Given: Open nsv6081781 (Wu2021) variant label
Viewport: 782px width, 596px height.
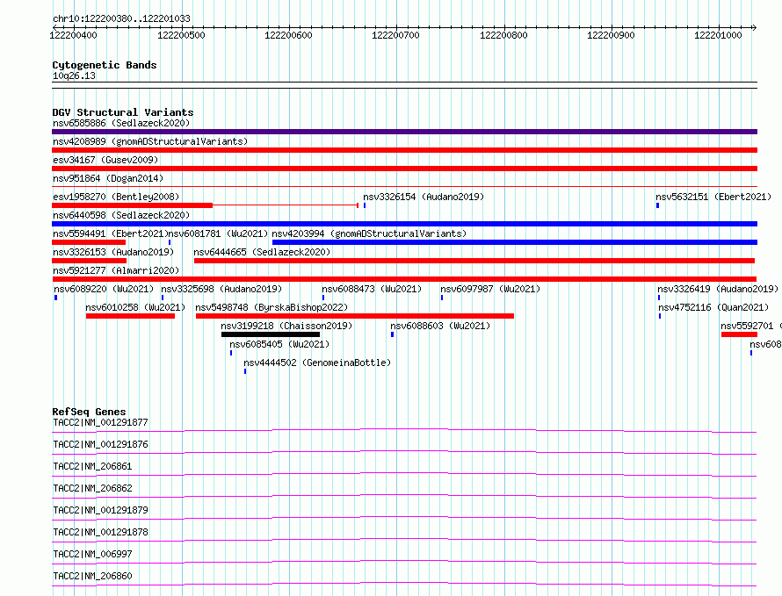Looking at the screenshot, I should coord(219,233).
